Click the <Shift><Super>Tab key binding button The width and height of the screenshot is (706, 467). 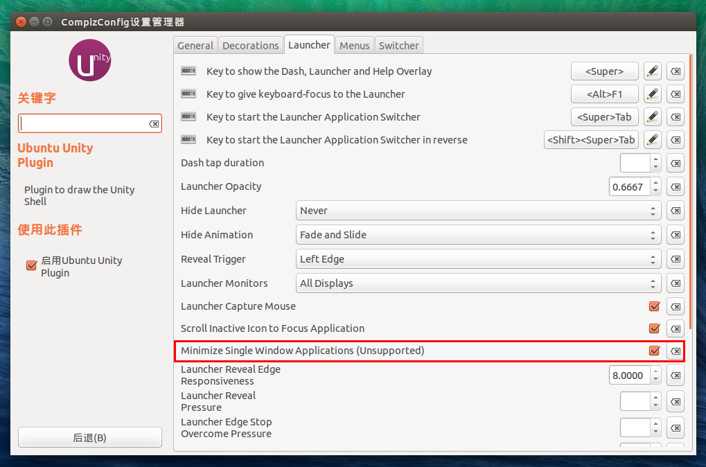(x=591, y=140)
